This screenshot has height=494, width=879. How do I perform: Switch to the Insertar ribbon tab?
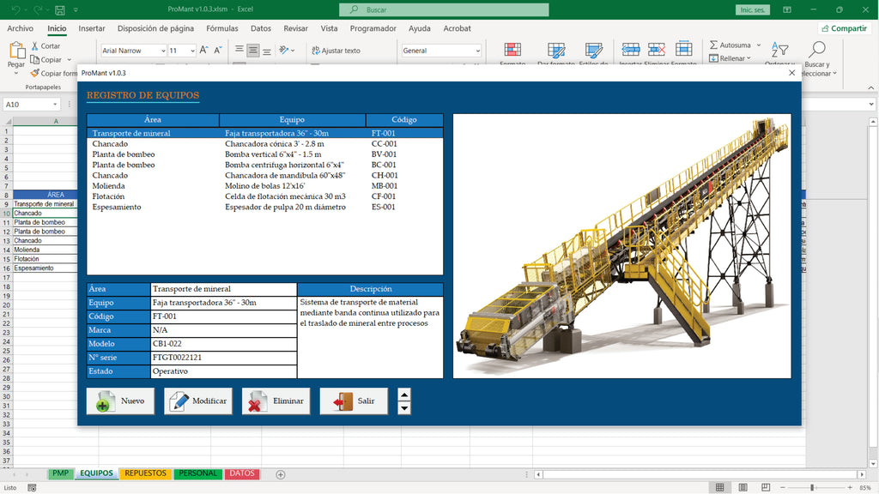pos(92,28)
